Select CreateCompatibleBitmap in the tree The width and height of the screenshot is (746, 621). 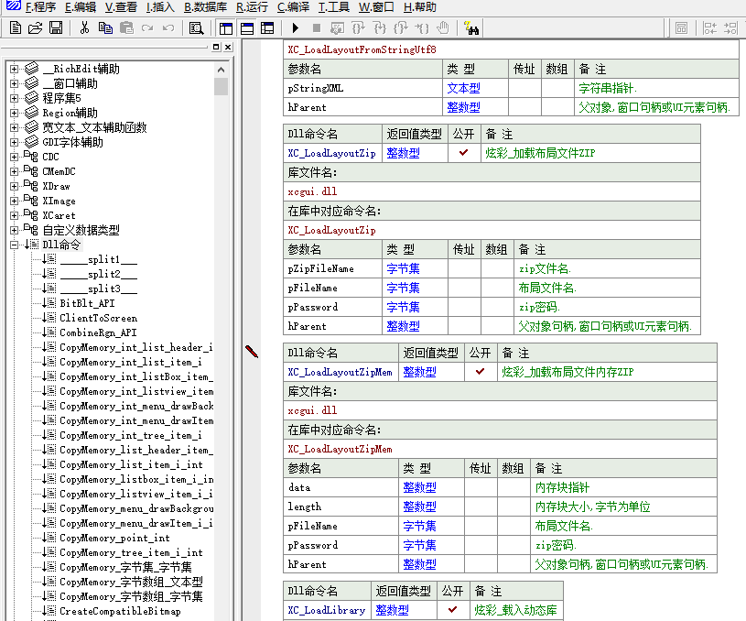[121, 611]
